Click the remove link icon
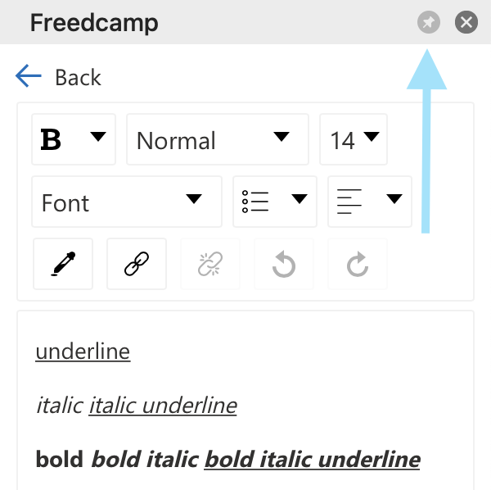This screenshot has height=490, width=491. click(x=210, y=265)
